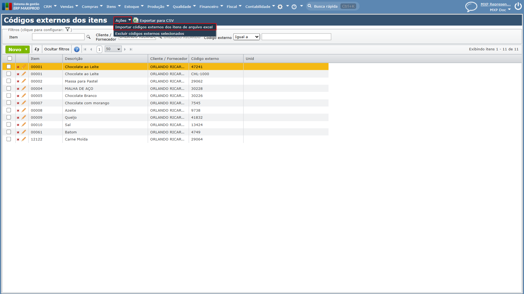Delete row with external code 47241
This screenshot has width=524, height=294.
tap(18, 67)
